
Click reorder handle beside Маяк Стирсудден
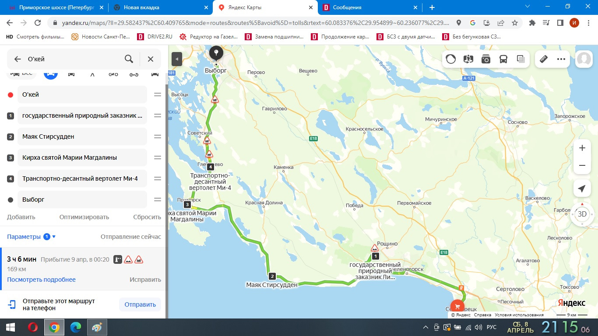pos(158,136)
